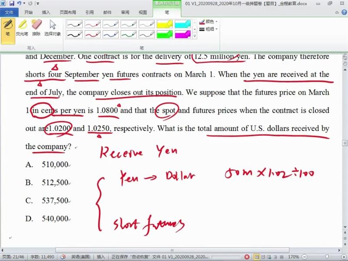Click the Undo arrow icon
The height and width of the screenshot is (261, 348).
tap(19, 3)
